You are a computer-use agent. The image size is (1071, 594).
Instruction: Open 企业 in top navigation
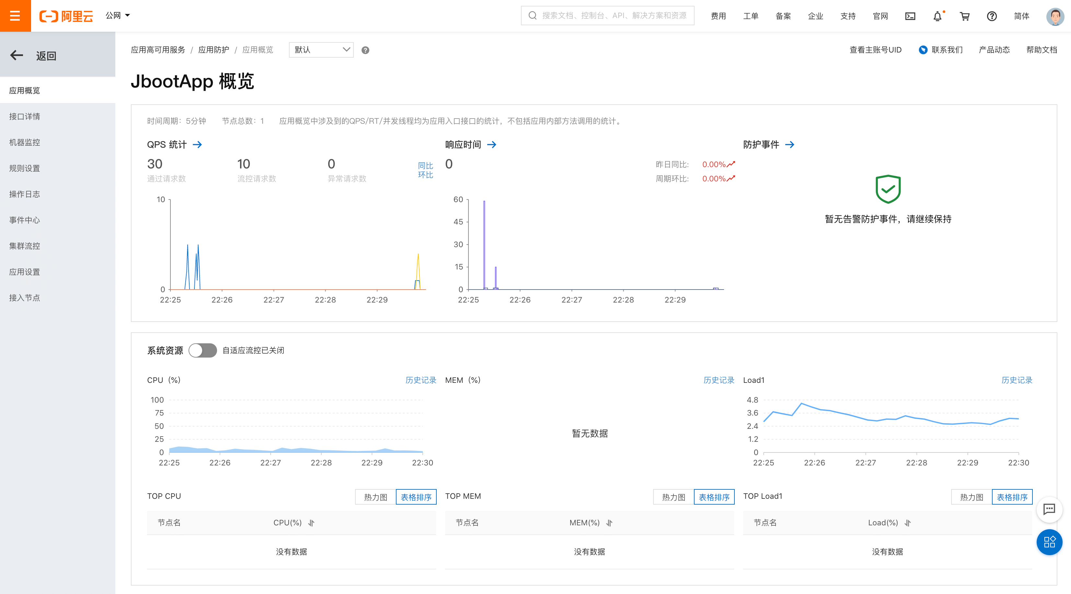pyautogui.click(x=815, y=16)
